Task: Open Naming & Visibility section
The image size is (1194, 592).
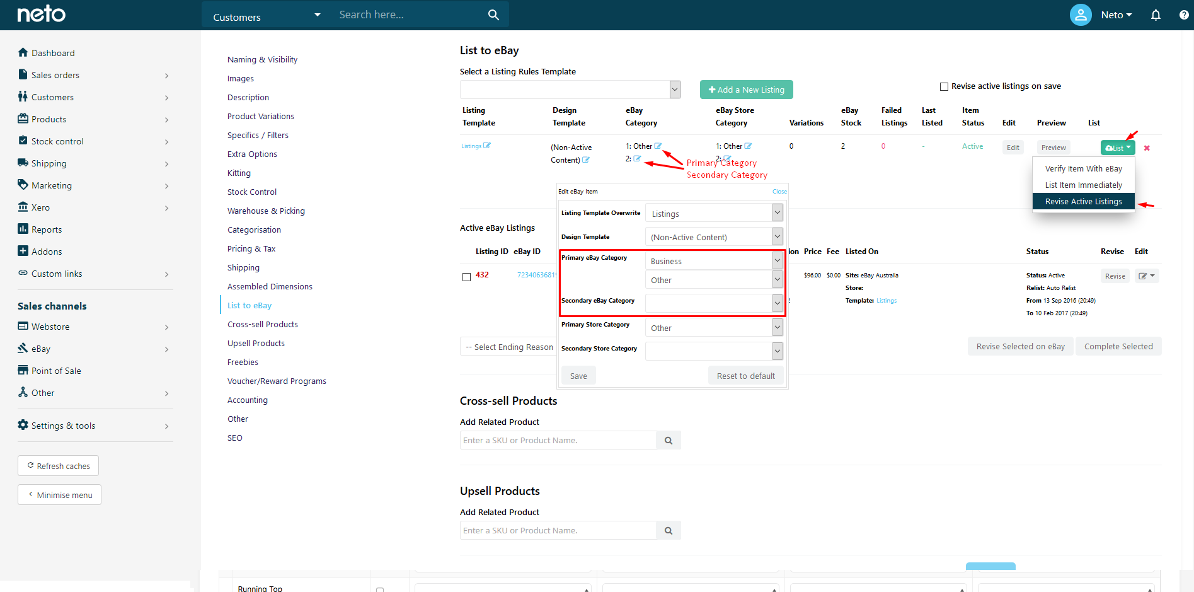Action: pos(262,59)
